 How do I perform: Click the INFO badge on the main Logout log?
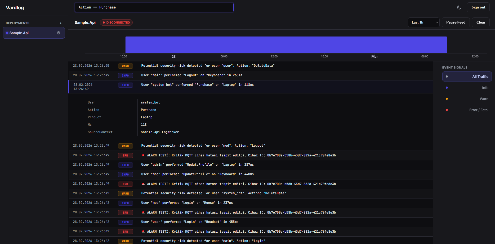coord(125,75)
